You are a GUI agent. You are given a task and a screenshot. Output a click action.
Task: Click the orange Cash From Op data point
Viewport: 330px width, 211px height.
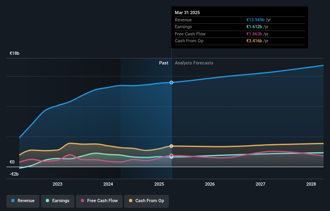coord(172,146)
